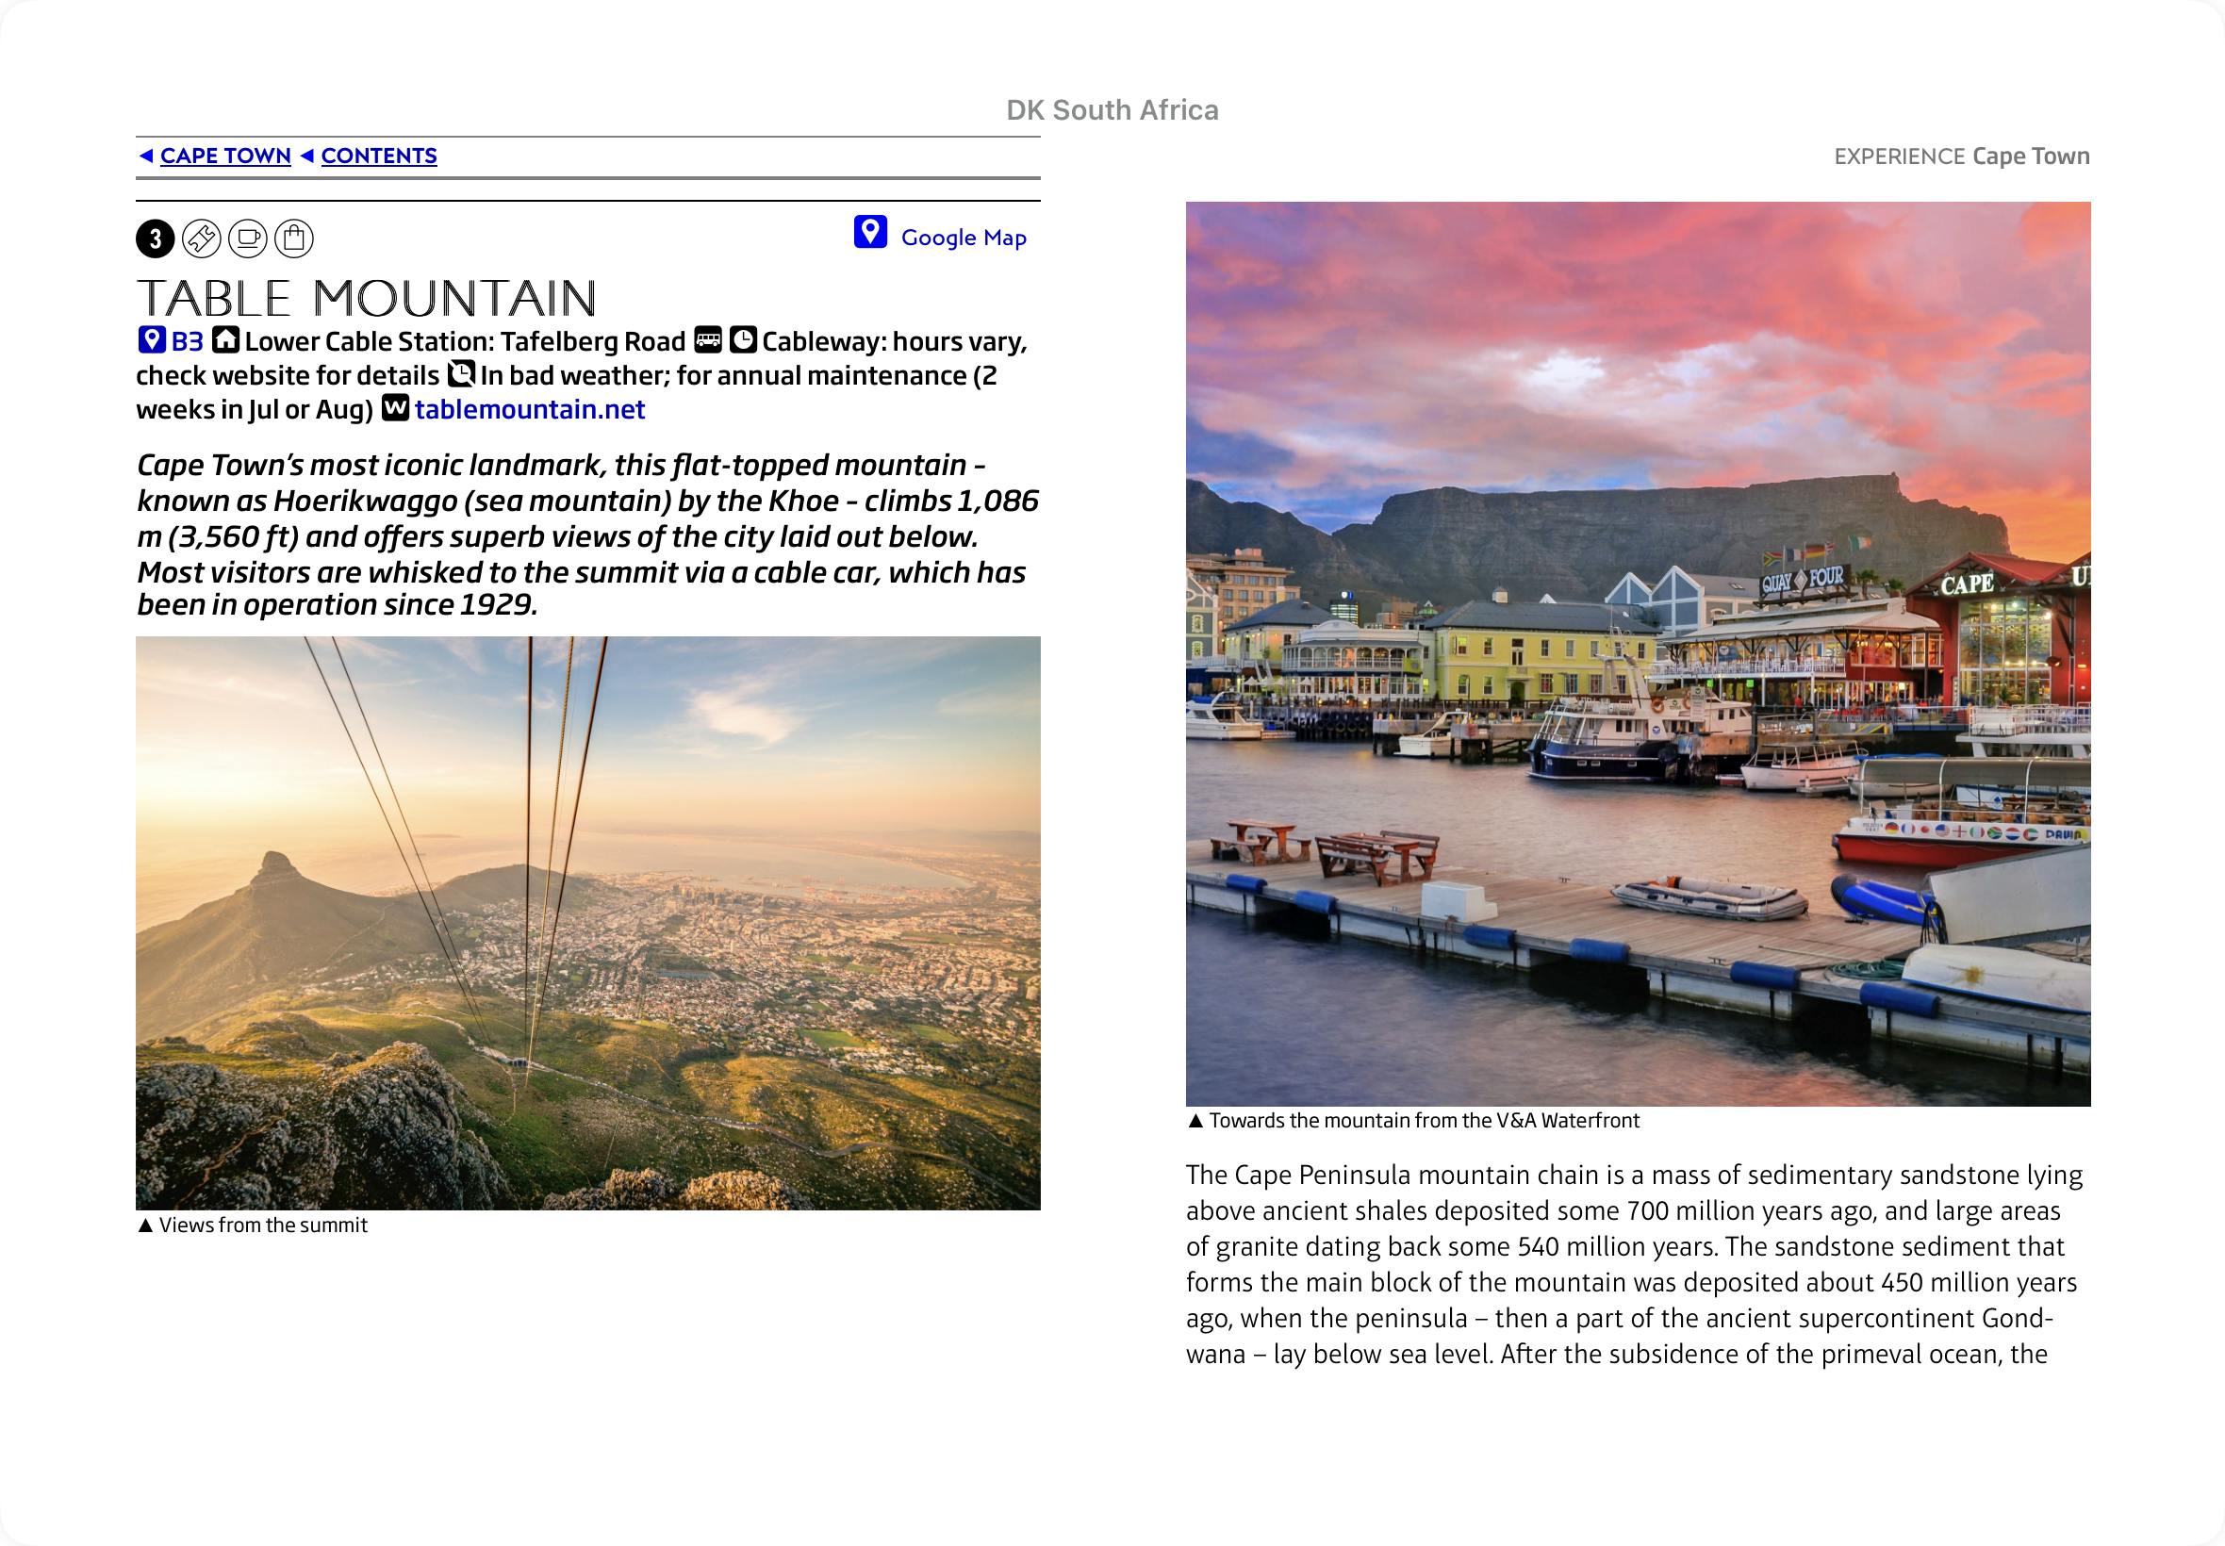The height and width of the screenshot is (1546, 2225).
Task: Go back to CAPE TOWN chapter
Action: [x=224, y=156]
